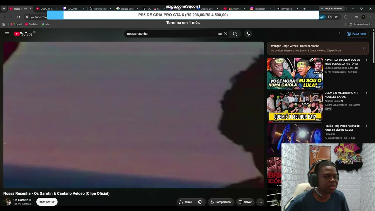The height and width of the screenshot is (211, 375).
Task: Click the video player area
Action: pos(134,115)
